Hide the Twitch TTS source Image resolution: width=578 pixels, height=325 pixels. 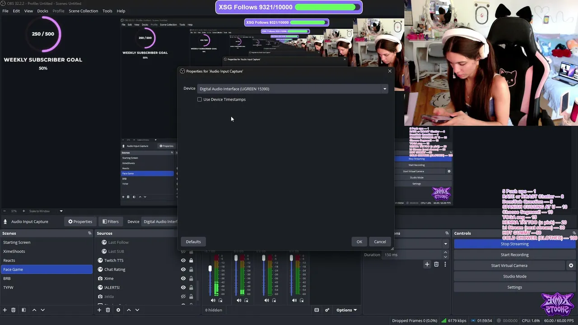coord(183,260)
